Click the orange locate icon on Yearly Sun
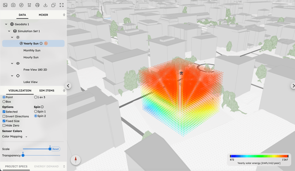The image size is (295, 171). click(46, 44)
